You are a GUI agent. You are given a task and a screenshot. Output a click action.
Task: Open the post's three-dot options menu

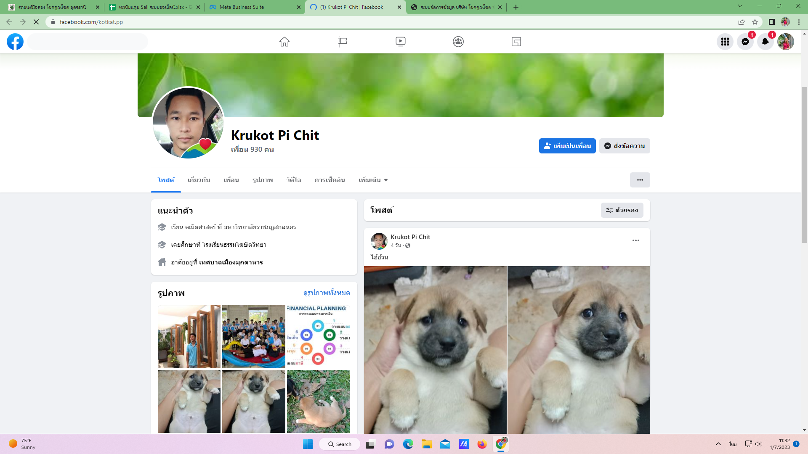(635, 240)
